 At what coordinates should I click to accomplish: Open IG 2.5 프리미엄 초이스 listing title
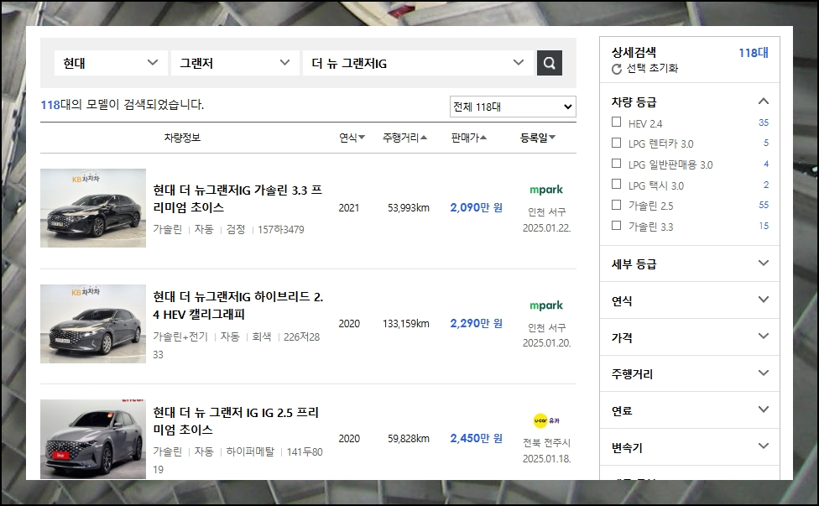[236, 421]
